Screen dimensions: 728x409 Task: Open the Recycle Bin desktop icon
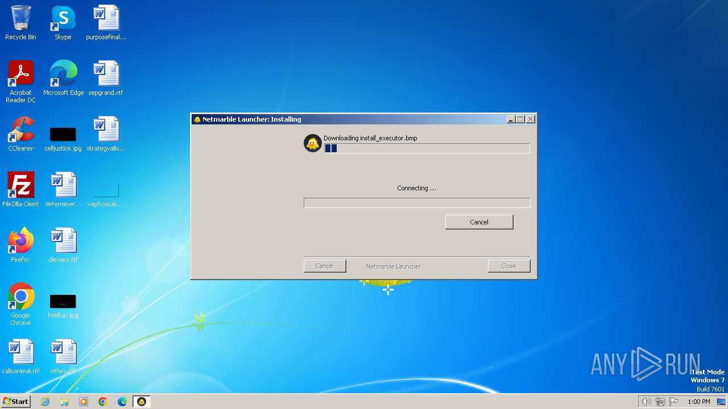[x=20, y=23]
